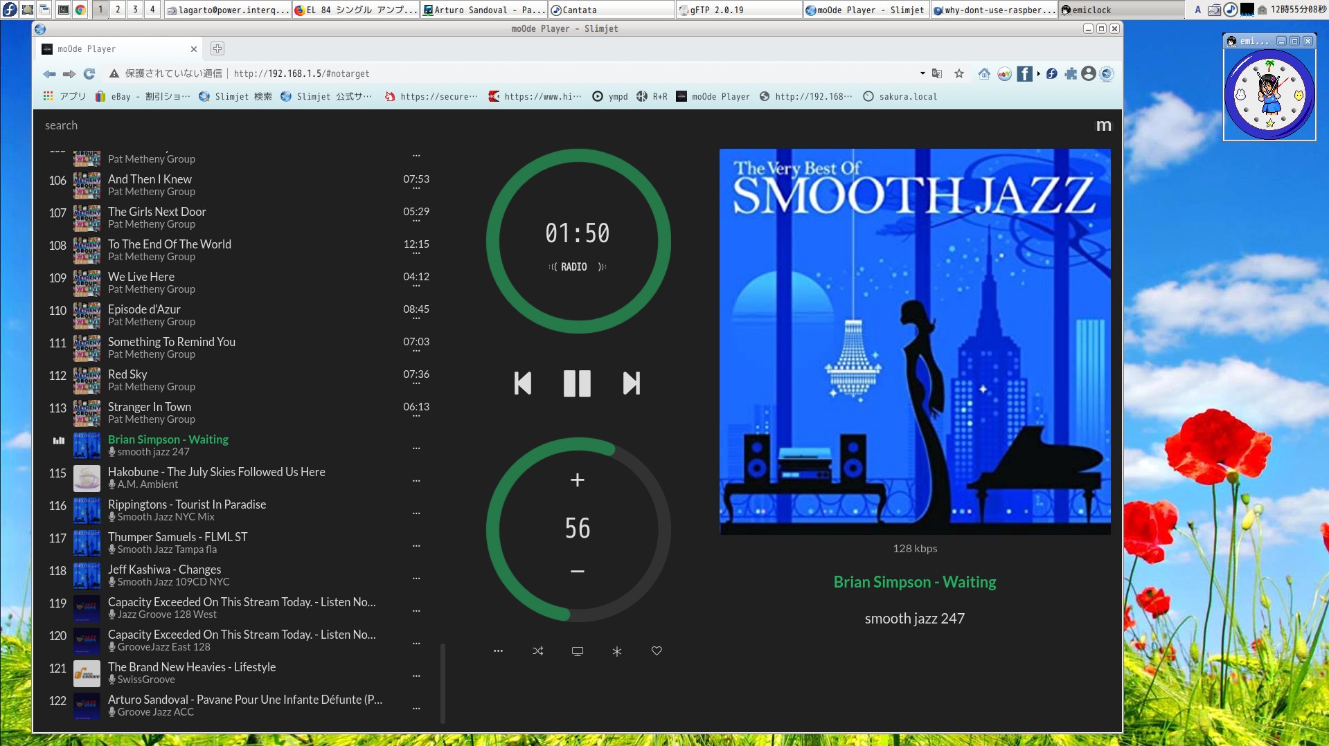Open the moOde audio renderer screen icon
This screenshot has height=746, width=1329.
tap(577, 651)
